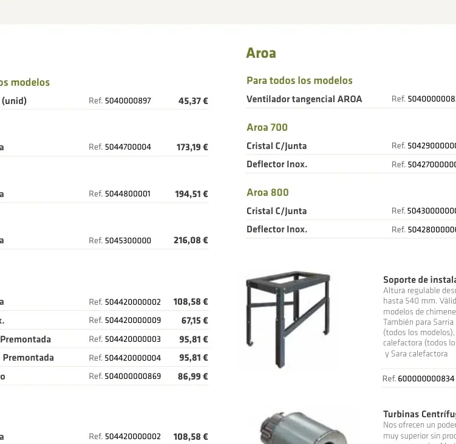Click the 'Altura regulable' description line
Image resolution: width=456 pixels, height=444 pixels.
click(x=420, y=291)
